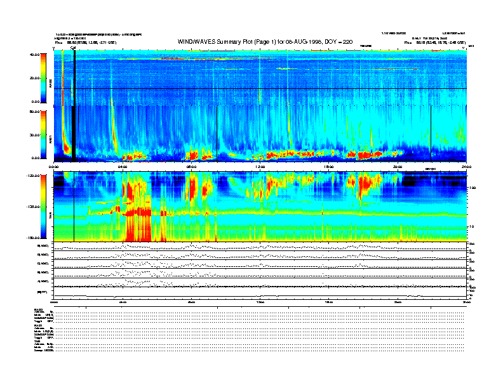Image resolution: width=503 pixels, height=388 pixels.
Task: Click the -150.00 label on TNR scale
Action: pos(33,238)
